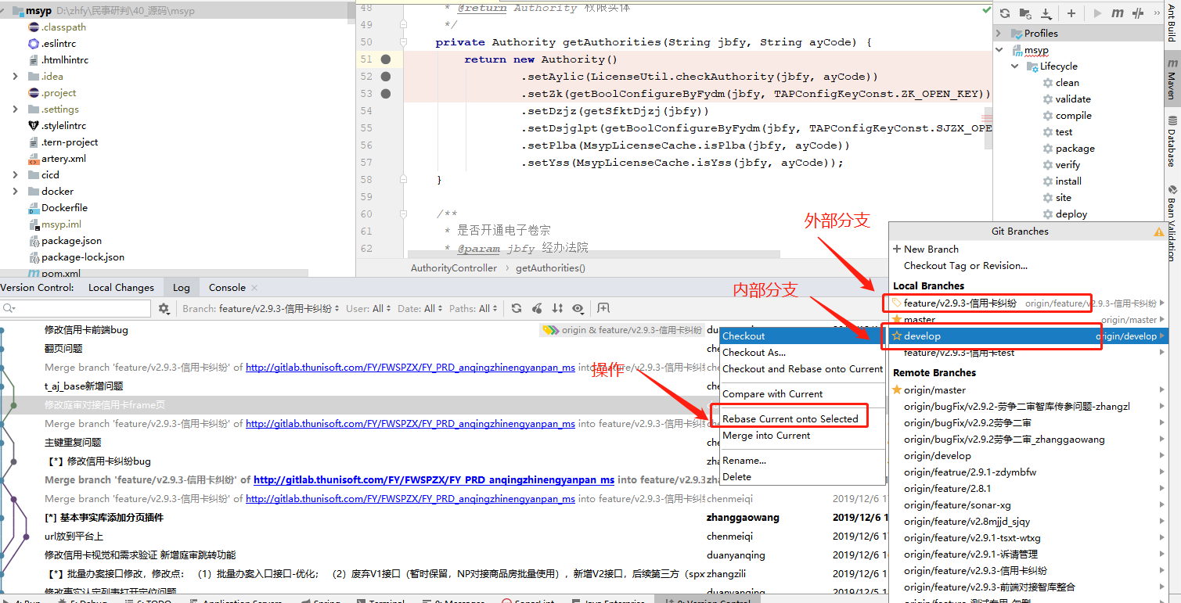Open the Date filter dropdown

(x=419, y=309)
